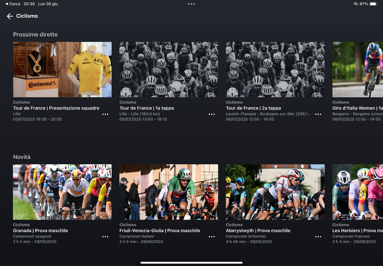Tap the battery indicator in status bar
The width and height of the screenshot is (383, 266).
point(374,4)
